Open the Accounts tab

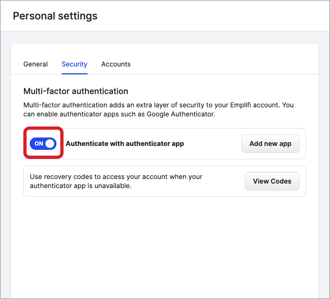tap(116, 64)
